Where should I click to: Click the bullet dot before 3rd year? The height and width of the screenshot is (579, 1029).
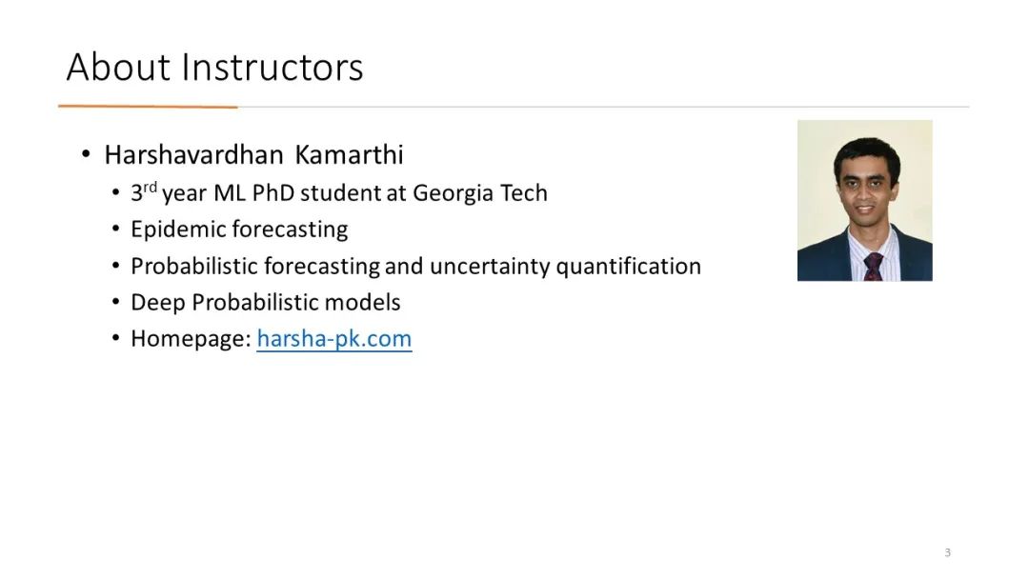(116, 192)
